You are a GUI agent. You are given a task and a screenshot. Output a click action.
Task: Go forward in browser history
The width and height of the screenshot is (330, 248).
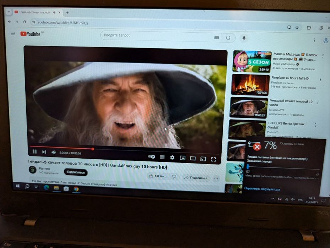pos(17,22)
